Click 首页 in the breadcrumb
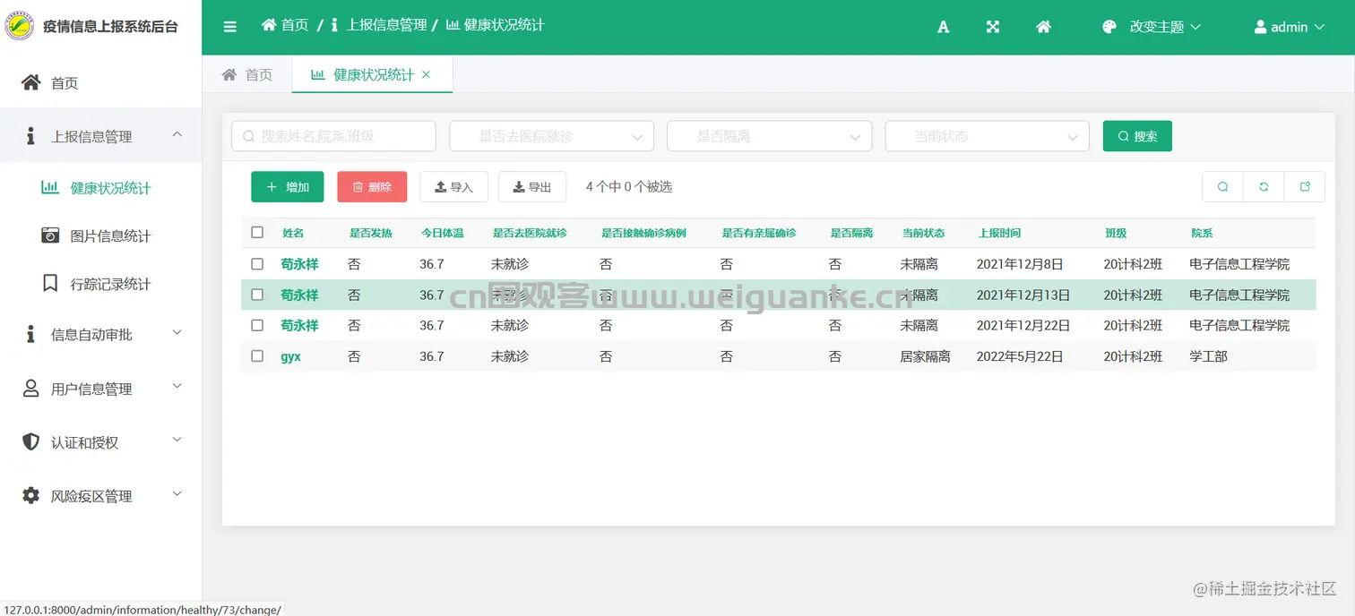Screen dimensions: 1355x616 pos(295,25)
